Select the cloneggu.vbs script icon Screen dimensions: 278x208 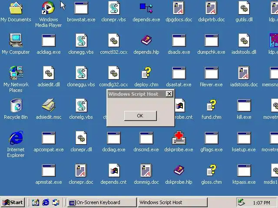coord(81,73)
